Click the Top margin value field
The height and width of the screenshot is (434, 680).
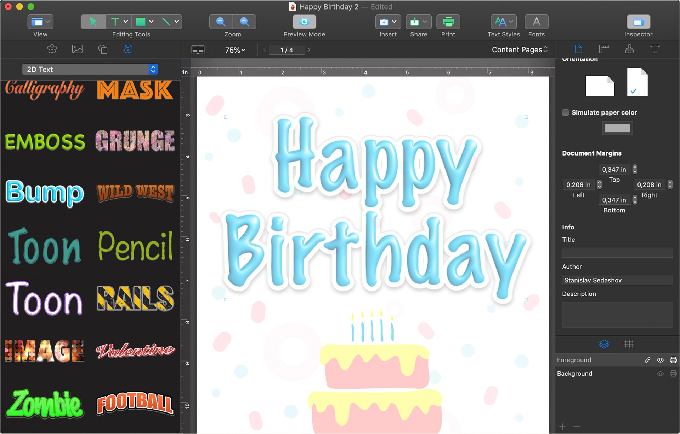click(614, 169)
